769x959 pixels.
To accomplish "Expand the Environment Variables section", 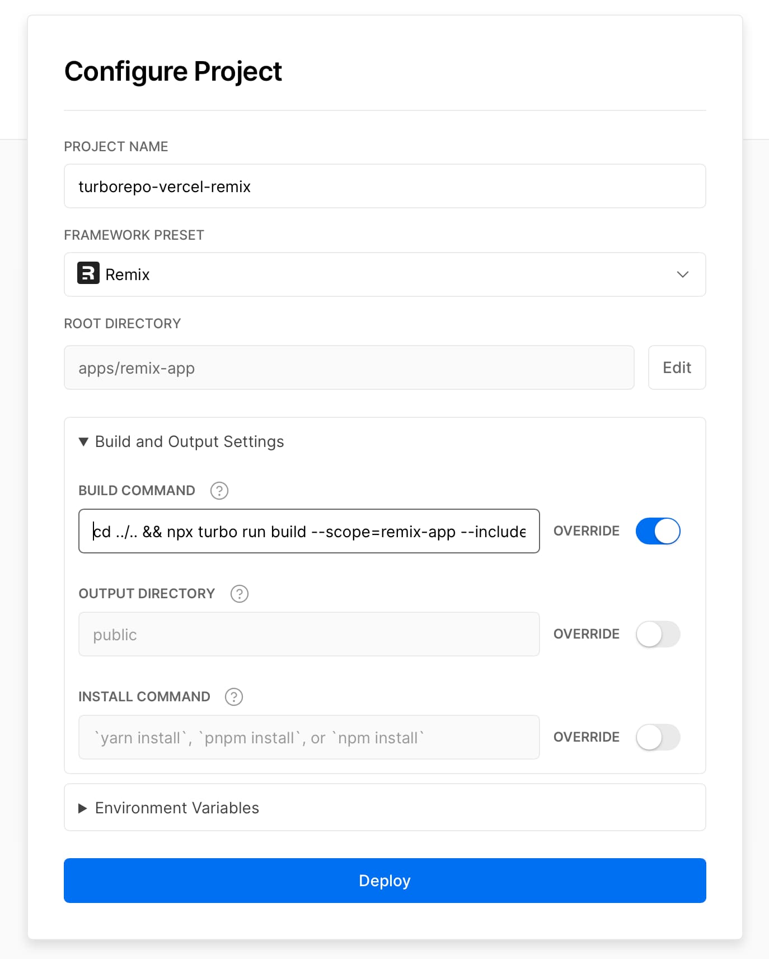I will [385, 808].
